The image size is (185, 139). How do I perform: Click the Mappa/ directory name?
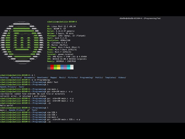coord(54,78)
